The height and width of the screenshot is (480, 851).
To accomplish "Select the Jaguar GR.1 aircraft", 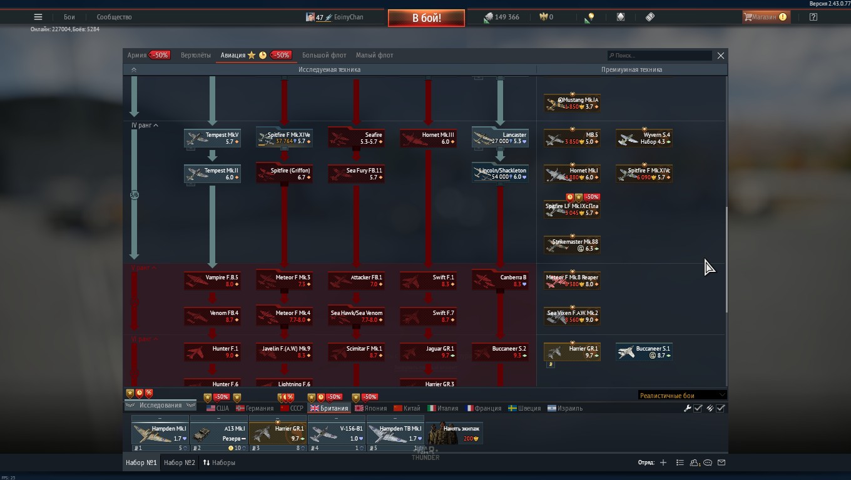I will [428, 352].
